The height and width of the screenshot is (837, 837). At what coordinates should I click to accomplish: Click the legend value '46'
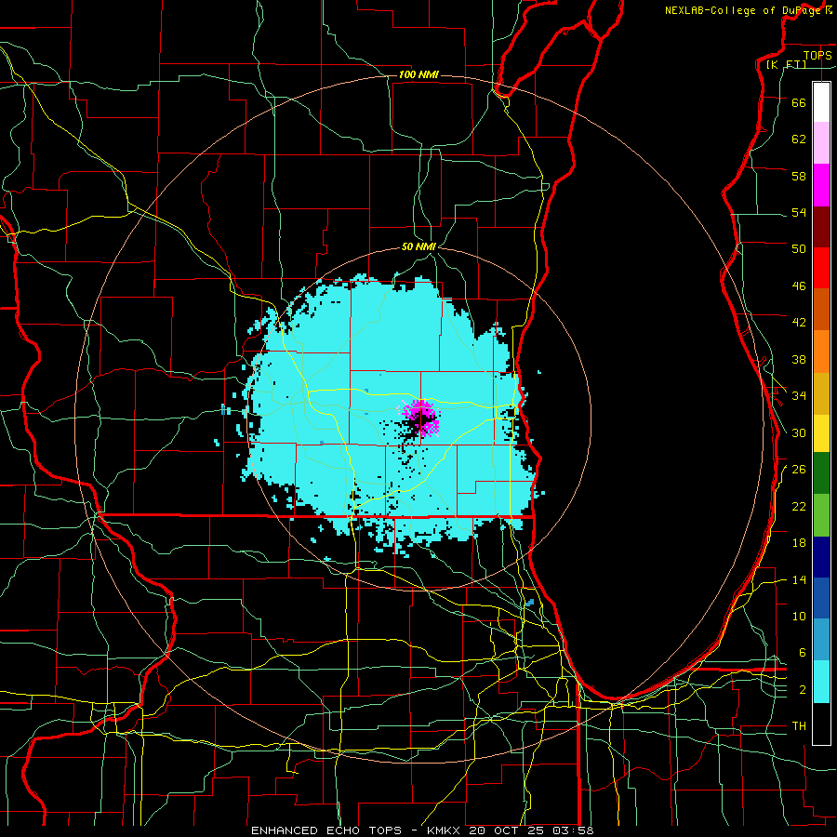point(799,286)
